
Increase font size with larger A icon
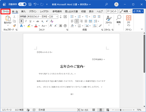point(51,26)
